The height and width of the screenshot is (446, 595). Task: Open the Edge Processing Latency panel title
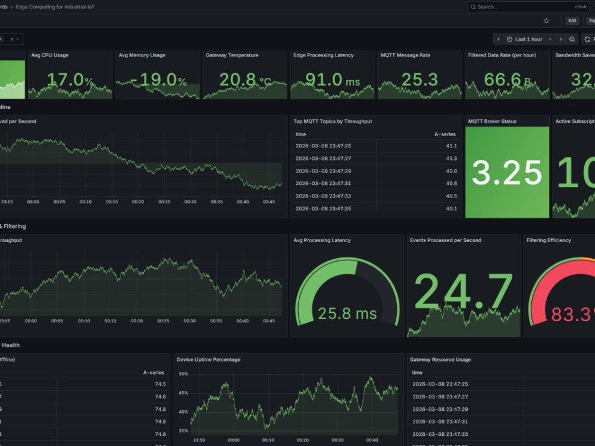(x=323, y=55)
